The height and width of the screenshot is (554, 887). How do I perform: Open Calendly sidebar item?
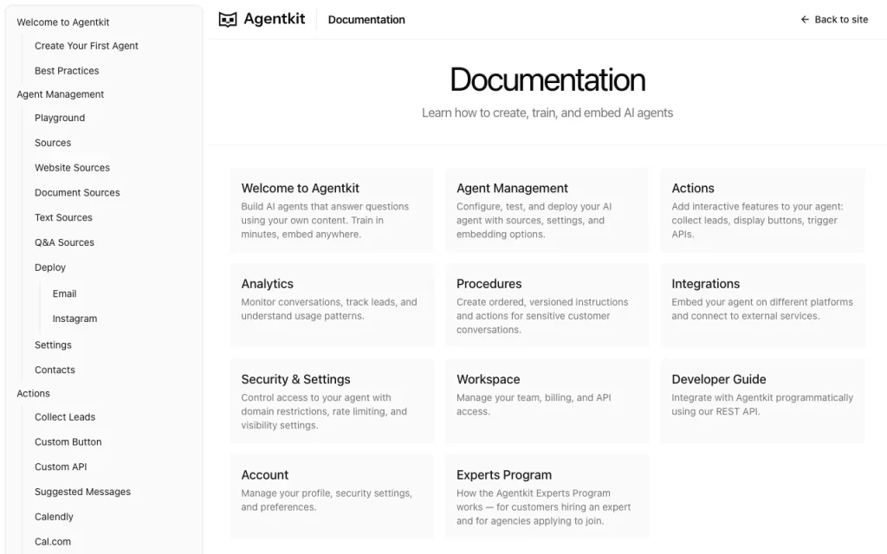coord(54,517)
